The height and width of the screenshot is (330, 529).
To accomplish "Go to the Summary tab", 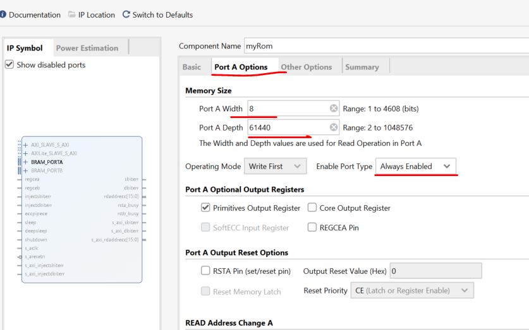I will [362, 67].
